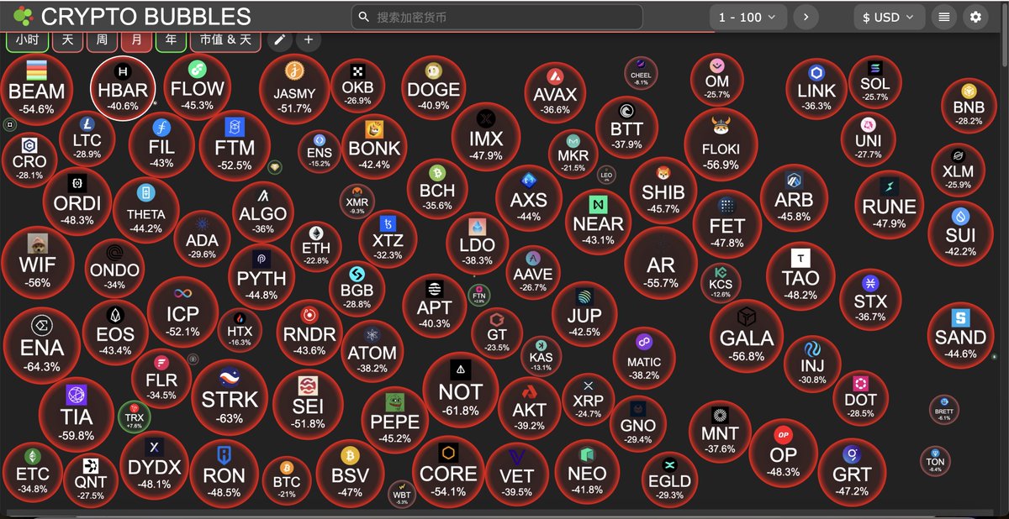Select the SUI bubble

click(x=960, y=233)
